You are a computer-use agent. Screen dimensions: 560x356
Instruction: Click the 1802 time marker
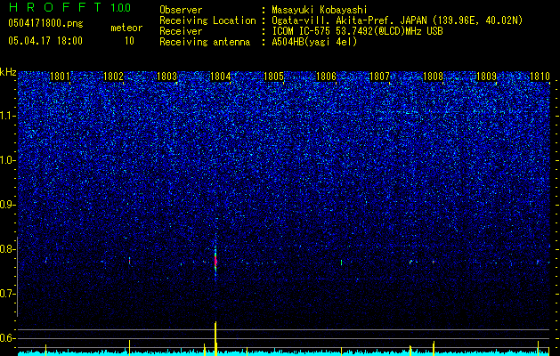pyautogui.click(x=113, y=77)
